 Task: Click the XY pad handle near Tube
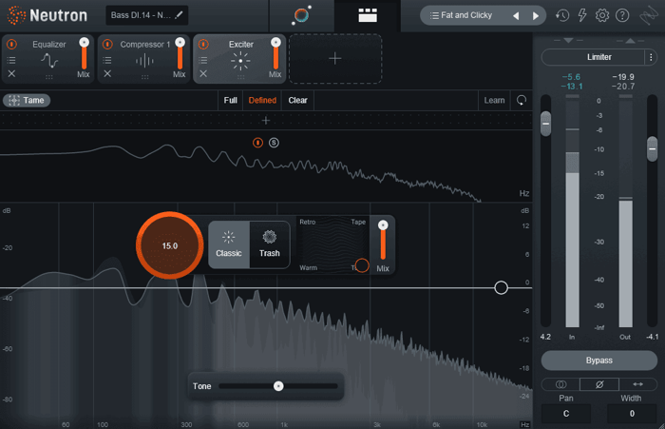[362, 265]
